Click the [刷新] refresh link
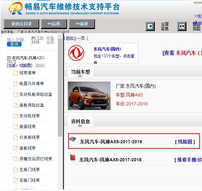Image resolution: width=202 pixels, height=191 pixels. (x=40, y=65)
